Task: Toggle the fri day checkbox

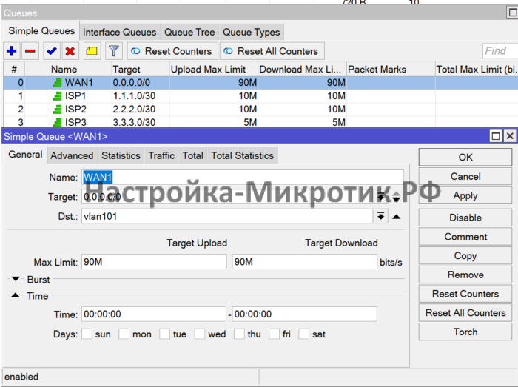Action: [x=275, y=334]
